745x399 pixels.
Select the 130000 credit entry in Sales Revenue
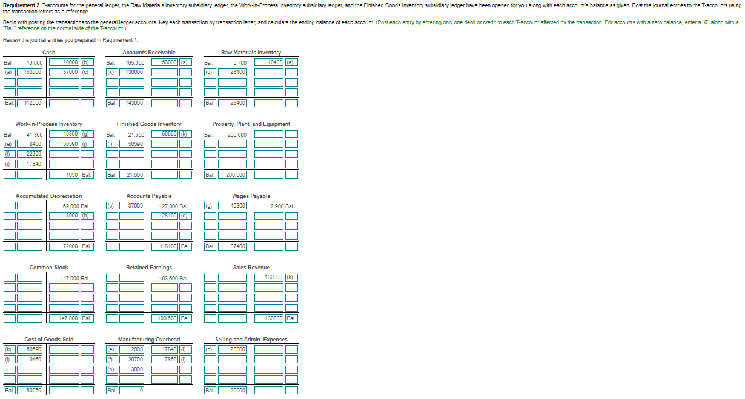point(269,277)
